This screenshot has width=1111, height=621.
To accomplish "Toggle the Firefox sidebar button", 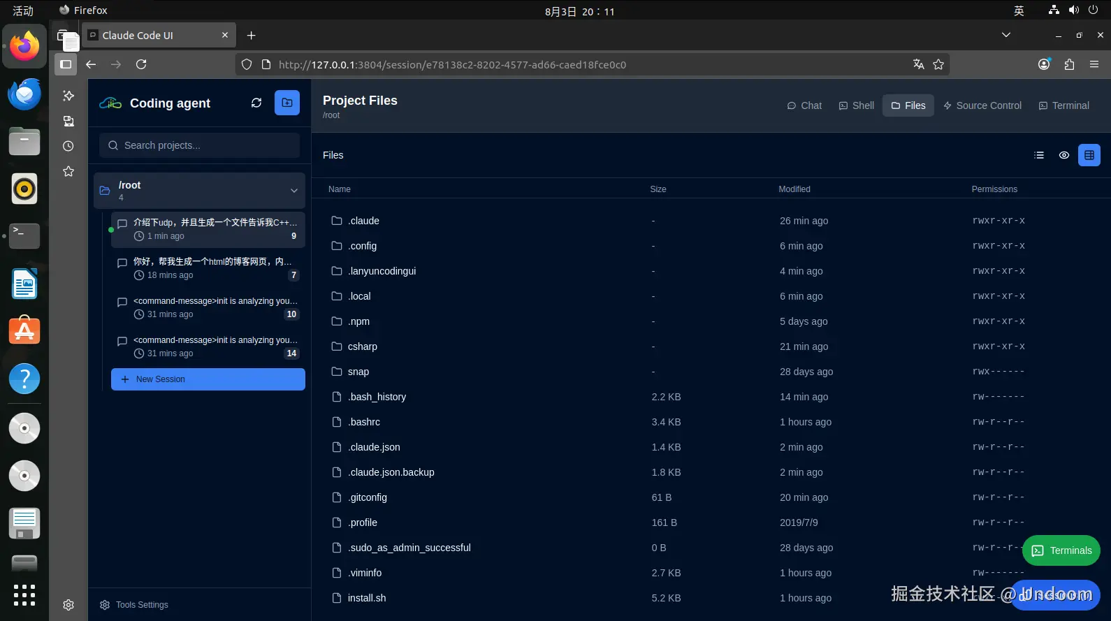I will click(66, 64).
